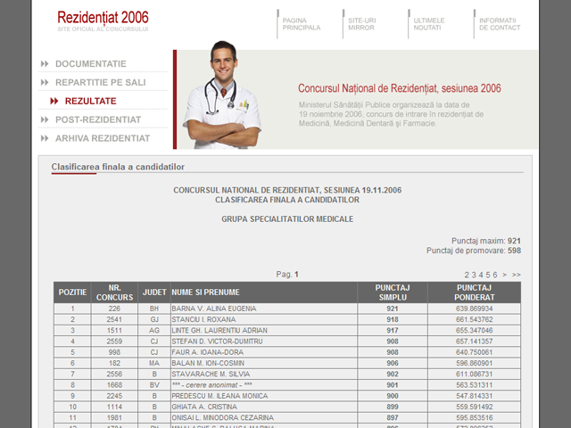The width and height of the screenshot is (571, 428).
Task: Click the single next-page arrow in pagination
Action: [505, 275]
